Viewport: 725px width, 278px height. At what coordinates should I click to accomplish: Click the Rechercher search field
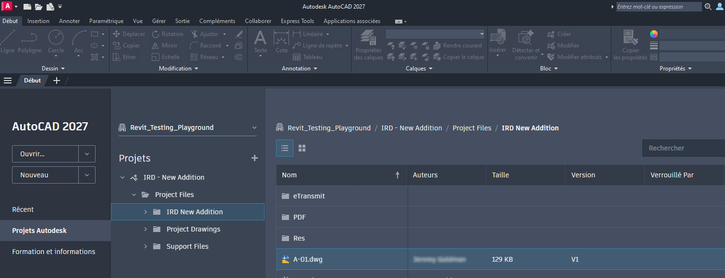684,148
